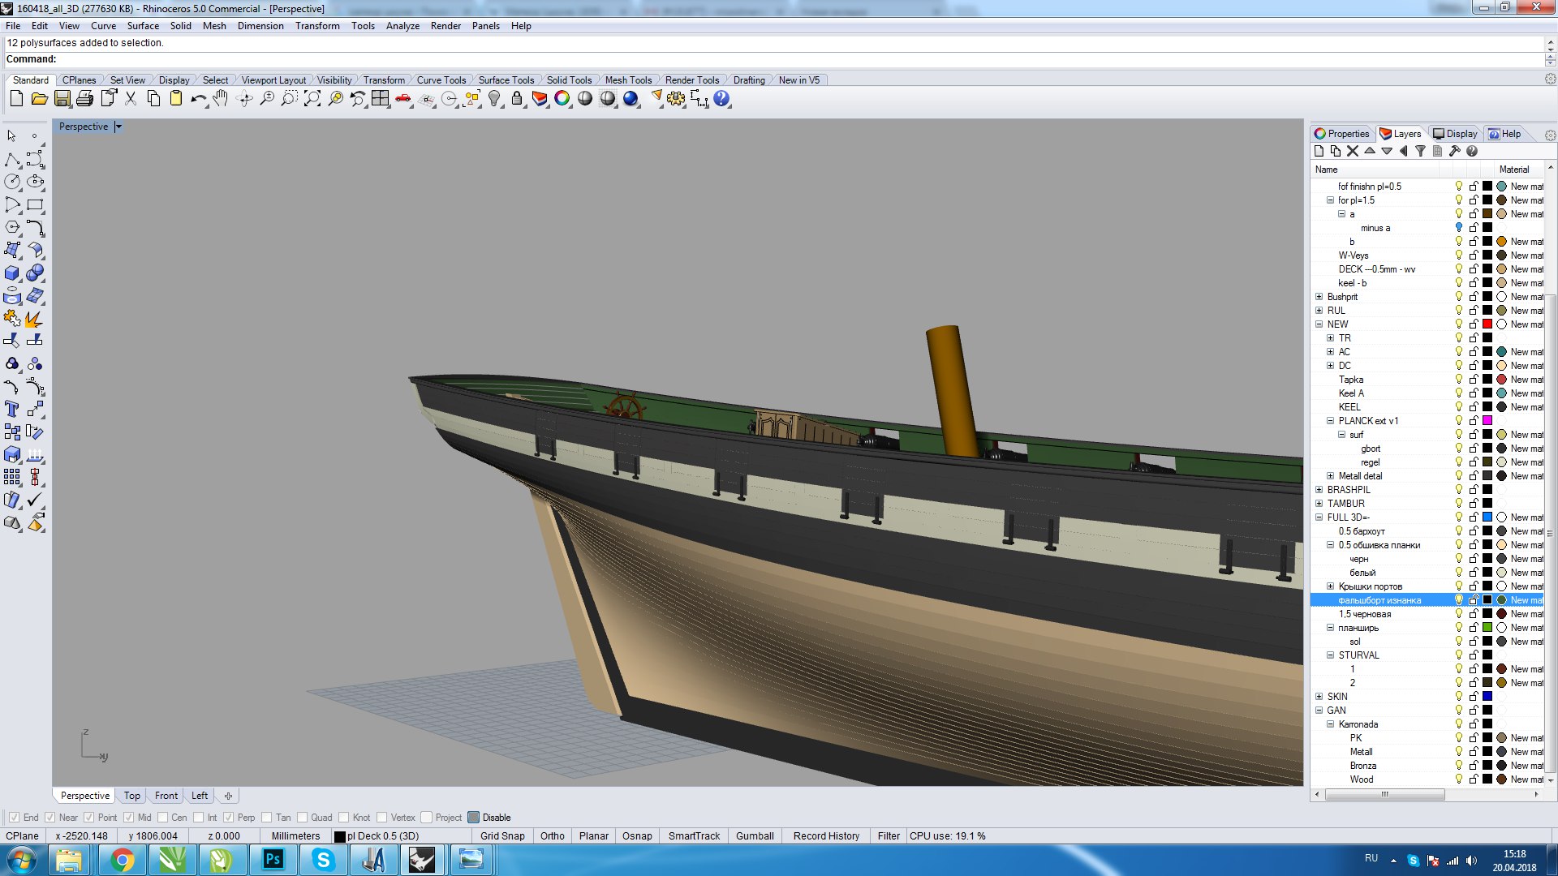Screen dimensions: 1558x876
Task: Click the Open file folder icon
Action: 39,99
